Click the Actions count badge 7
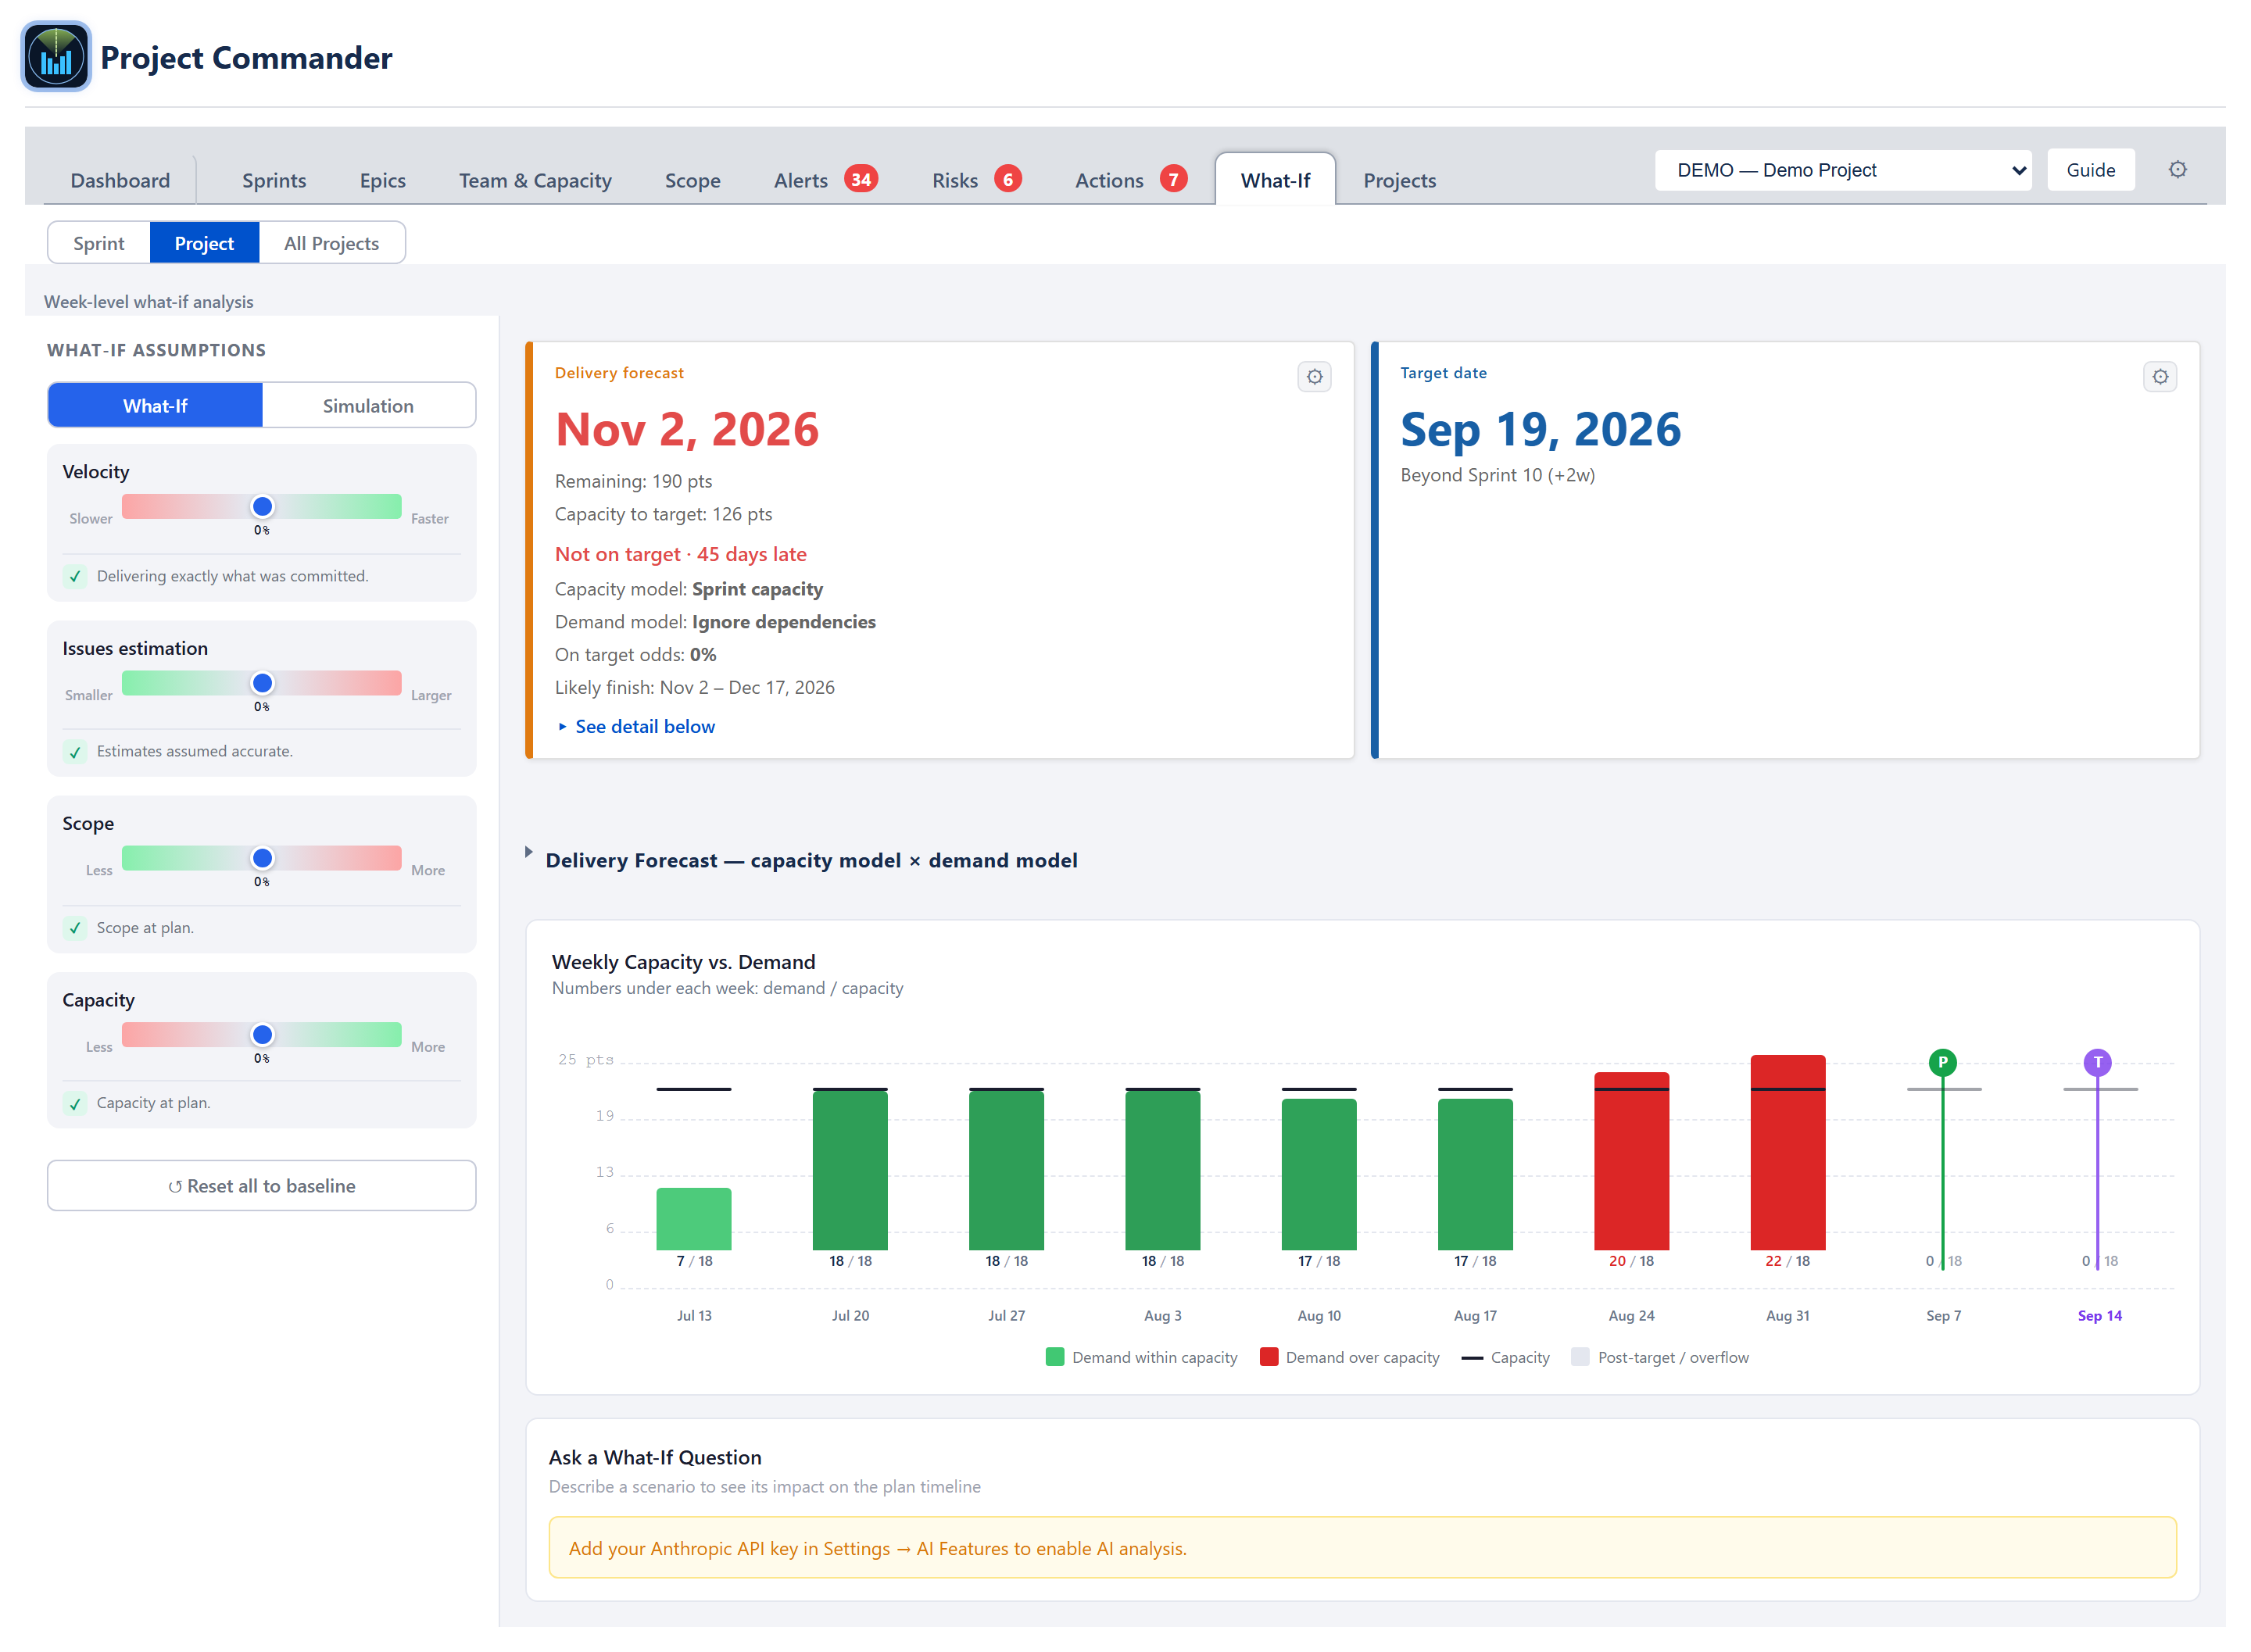 pos(1173,179)
